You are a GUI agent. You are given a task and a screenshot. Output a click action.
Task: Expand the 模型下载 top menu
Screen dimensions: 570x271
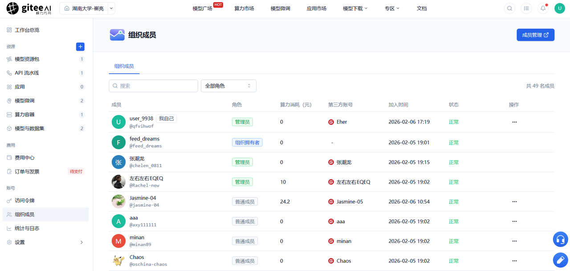[355, 8]
